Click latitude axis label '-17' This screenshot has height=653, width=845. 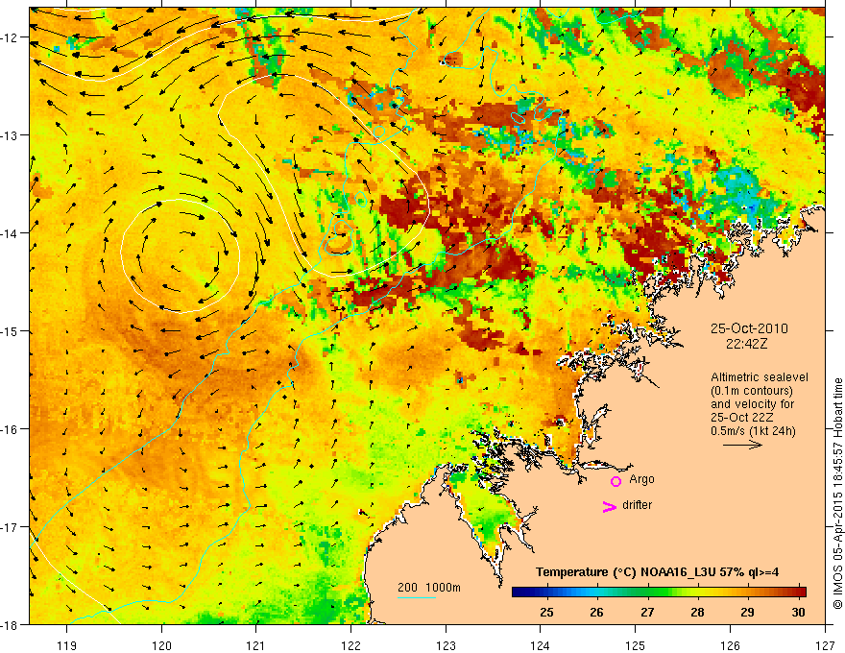point(10,527)
